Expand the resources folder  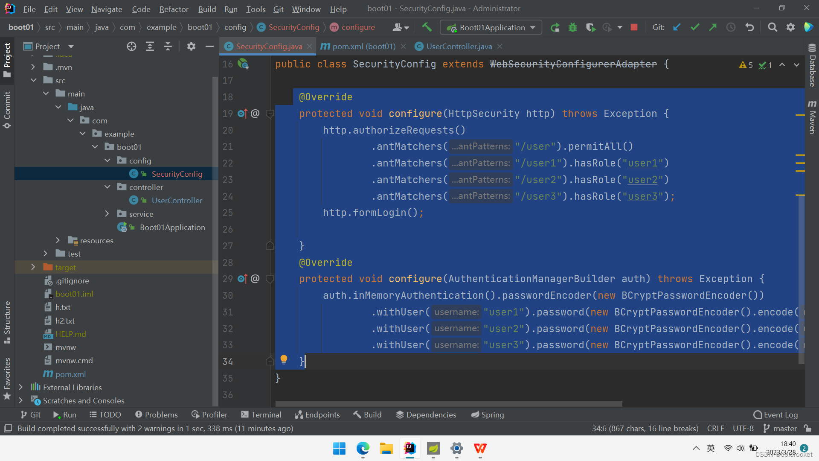coord(58,240)
